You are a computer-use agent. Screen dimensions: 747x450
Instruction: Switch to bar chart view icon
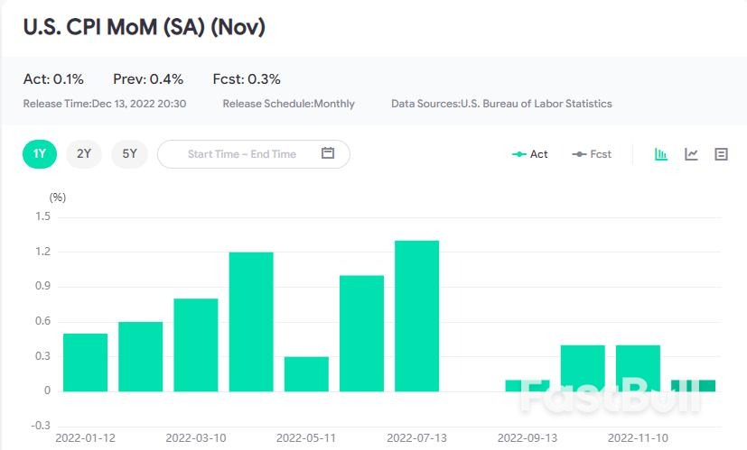(661, 154)
